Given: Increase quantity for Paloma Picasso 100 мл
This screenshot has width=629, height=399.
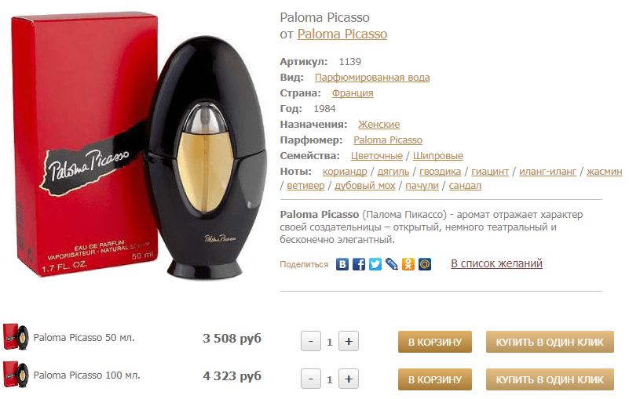Looking at the screenshot, I should coord(349,379).
